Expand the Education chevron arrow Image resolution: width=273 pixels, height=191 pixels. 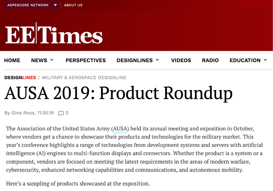pos(265,60)
